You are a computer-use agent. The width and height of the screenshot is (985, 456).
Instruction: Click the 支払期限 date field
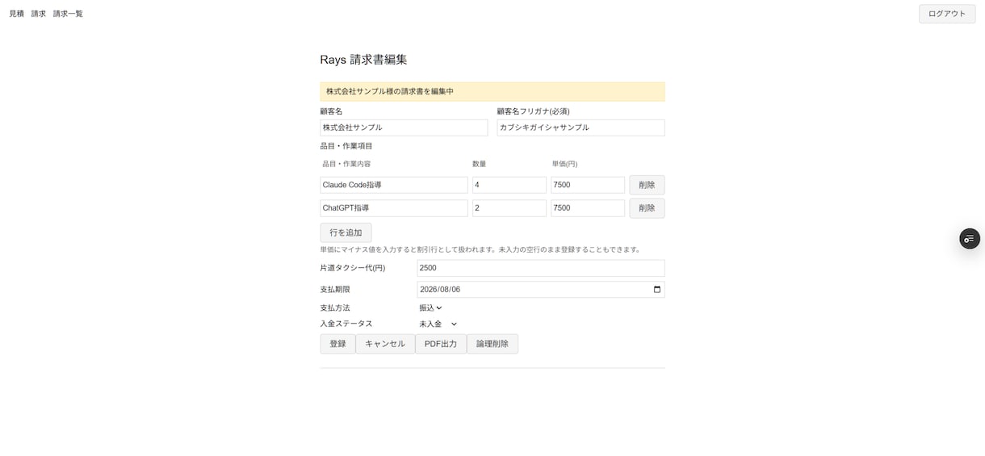point(541,290)
